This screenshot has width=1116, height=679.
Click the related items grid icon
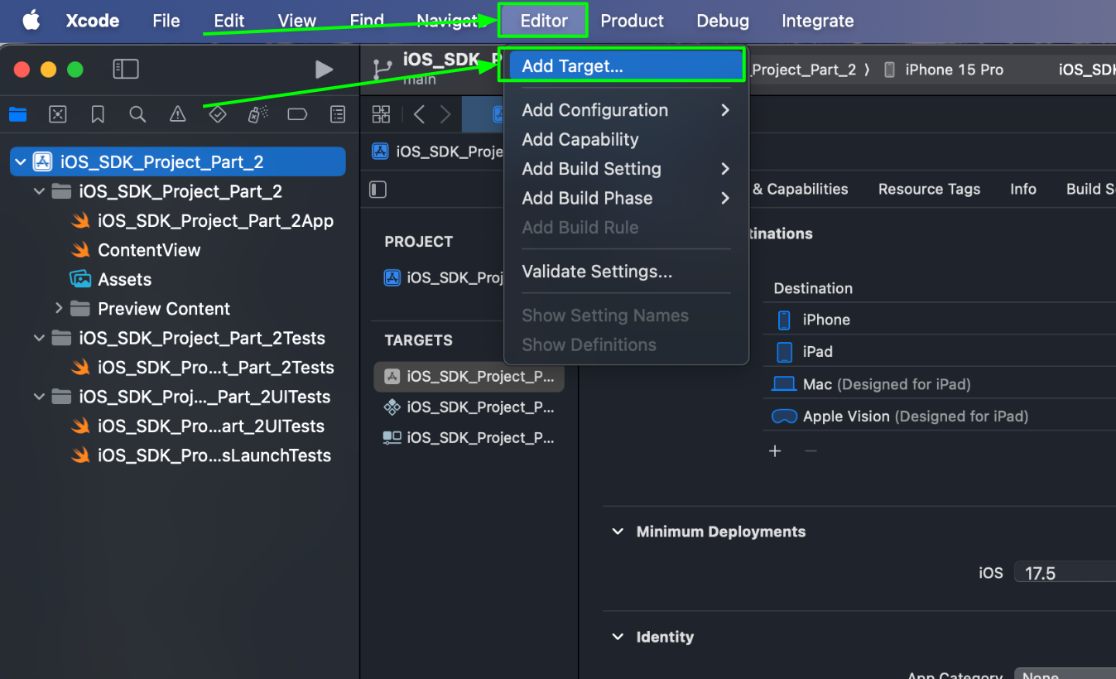pos(381,114)
